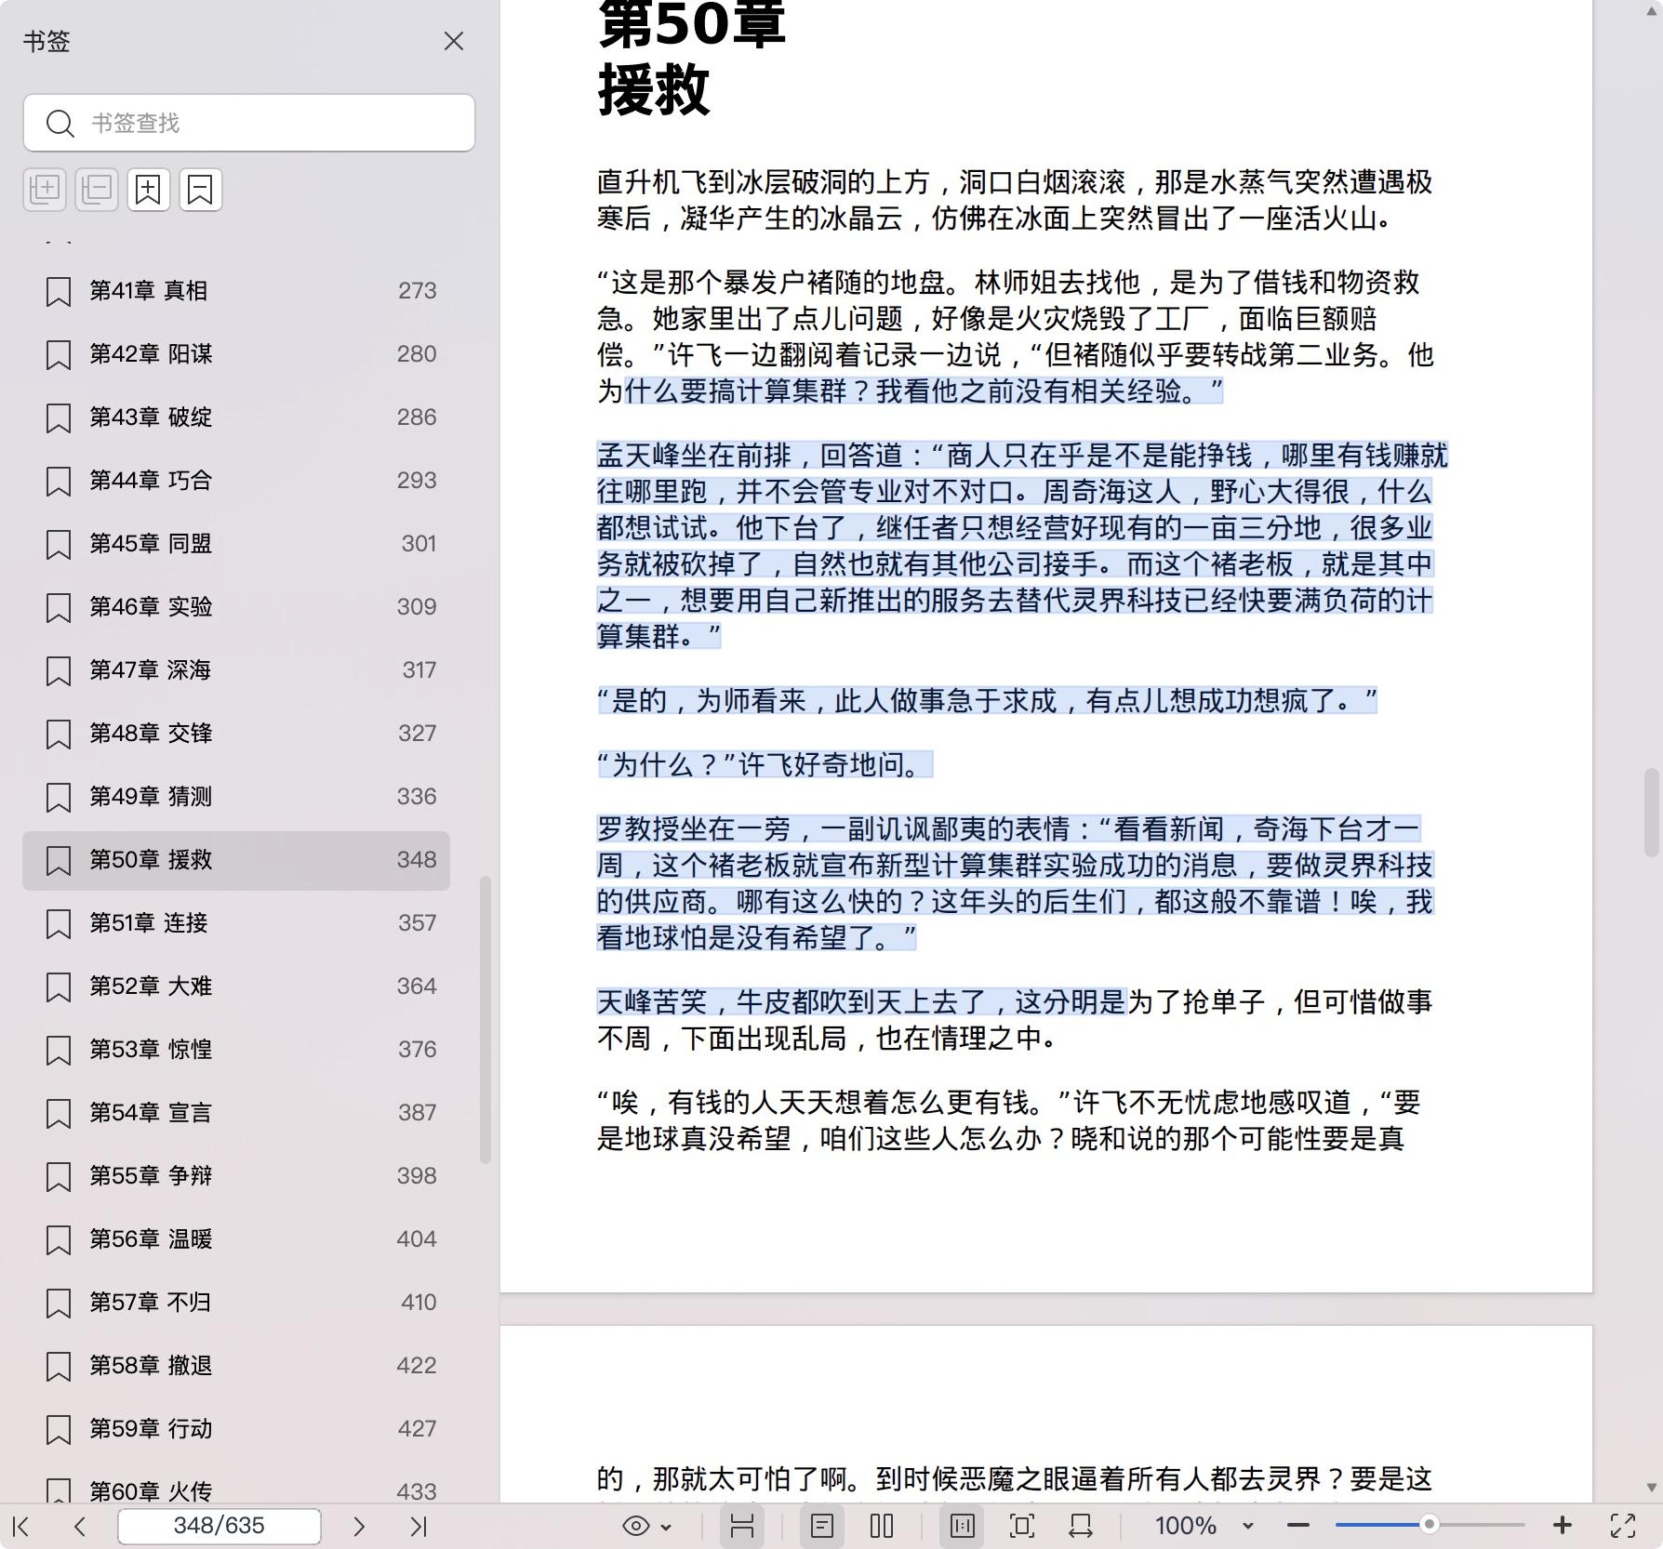Screen dimensions: 1663x1549
Task: Select highlighted bookmark 第50章 援救
Action: pyautogui.click(x=236, y=860)
